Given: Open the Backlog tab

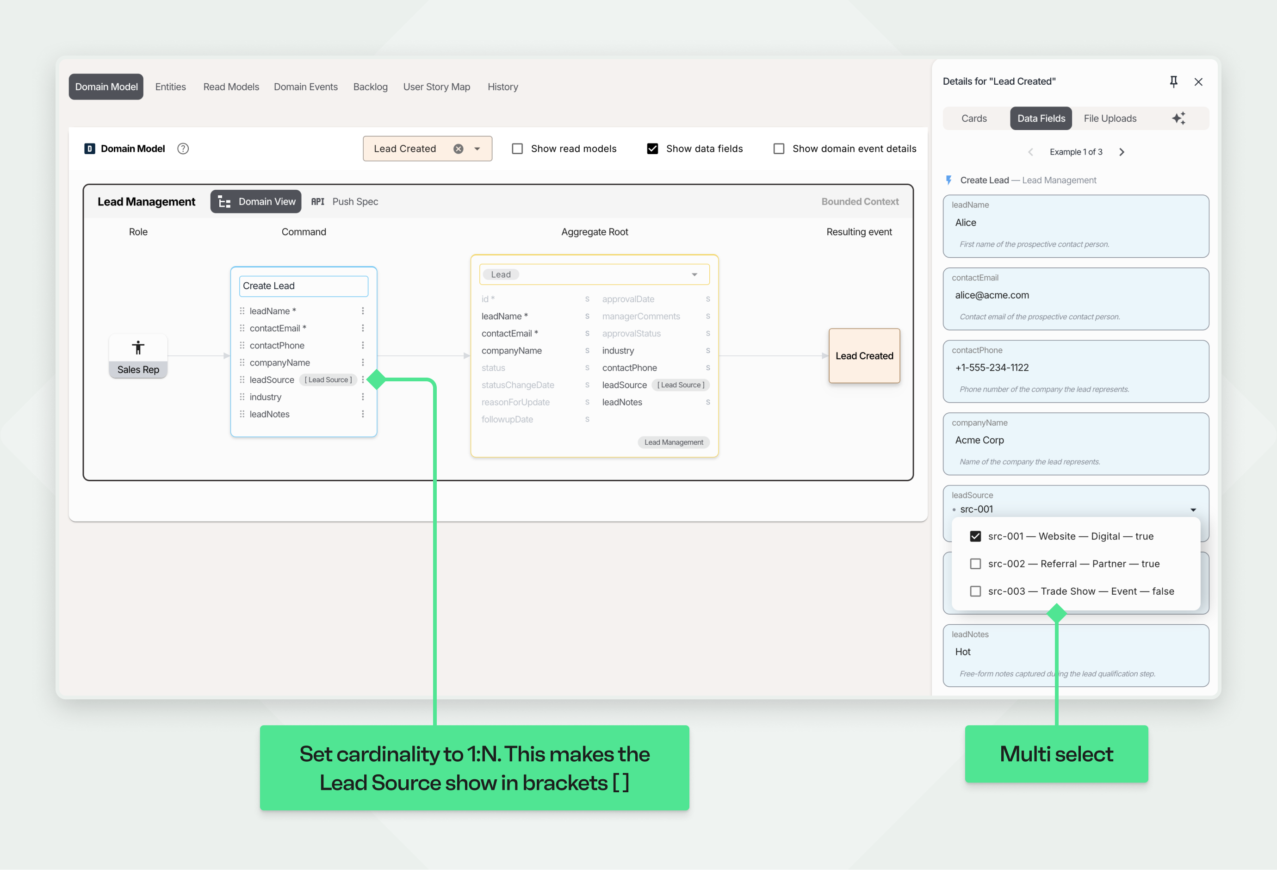Looking at the screenshot, I should (370, 87).
